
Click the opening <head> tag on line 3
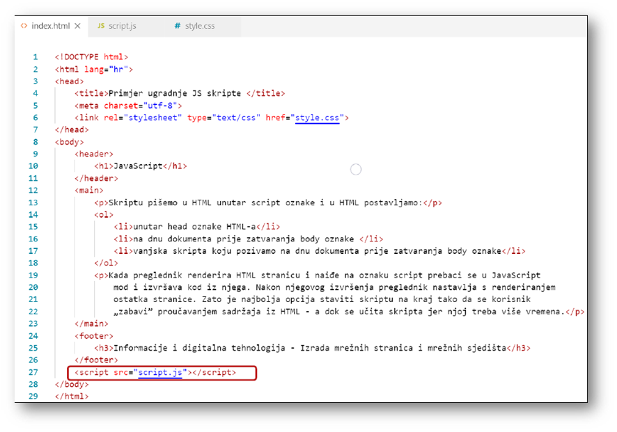(x=69, y=81)
